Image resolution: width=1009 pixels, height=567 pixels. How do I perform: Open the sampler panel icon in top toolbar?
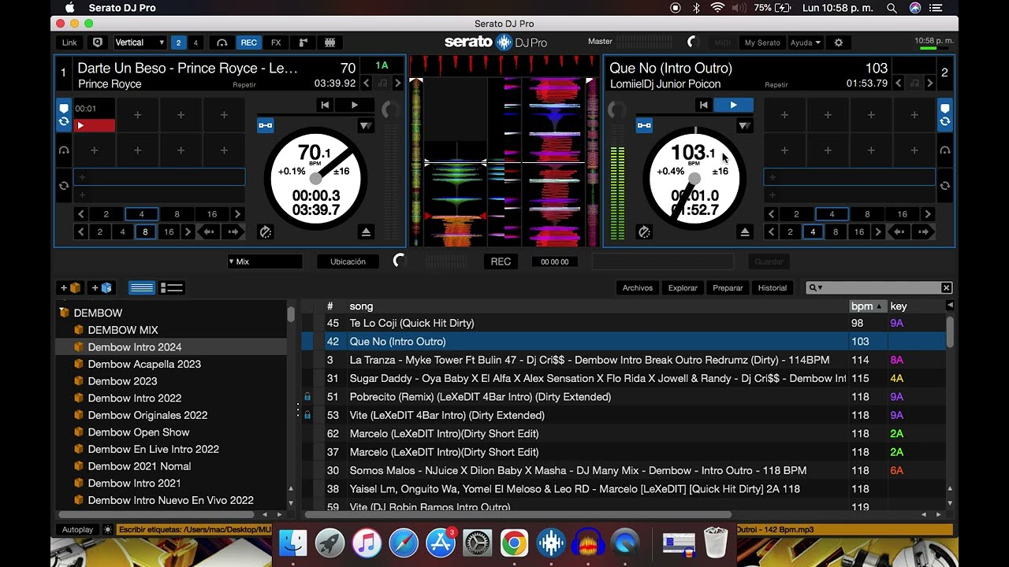tap(303, 43)
